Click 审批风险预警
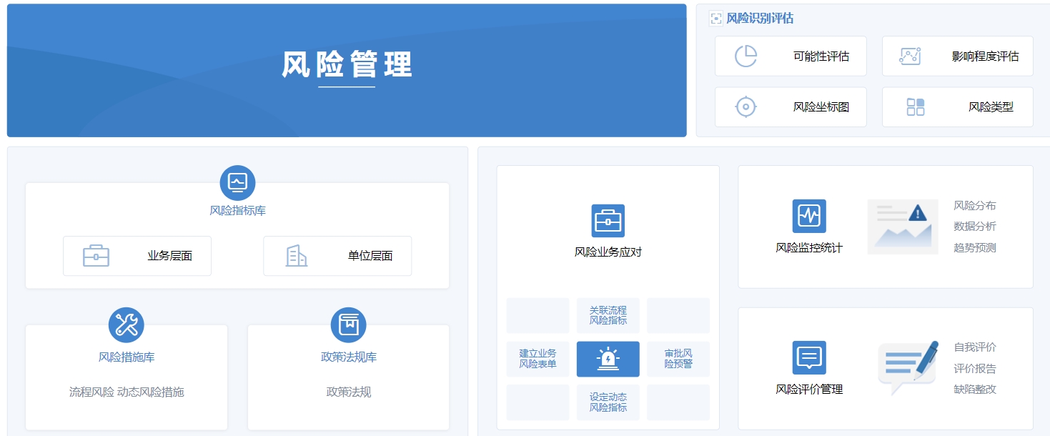The image size is (1050, 436). [x=678, y=360]
